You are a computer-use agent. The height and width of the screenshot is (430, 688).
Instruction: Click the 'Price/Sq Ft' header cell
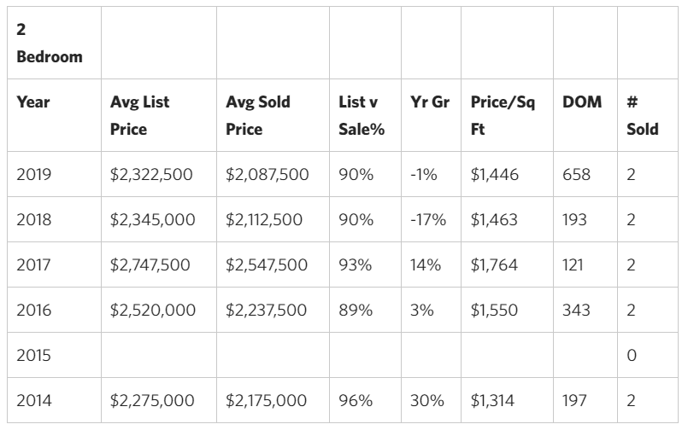[503, 115]
